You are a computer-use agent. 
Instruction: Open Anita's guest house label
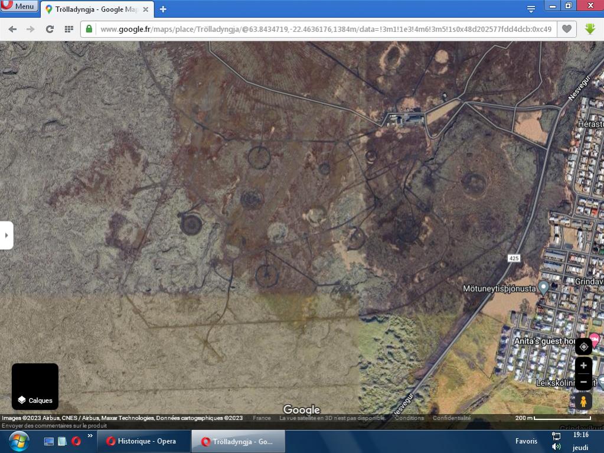tap(545, 341)
